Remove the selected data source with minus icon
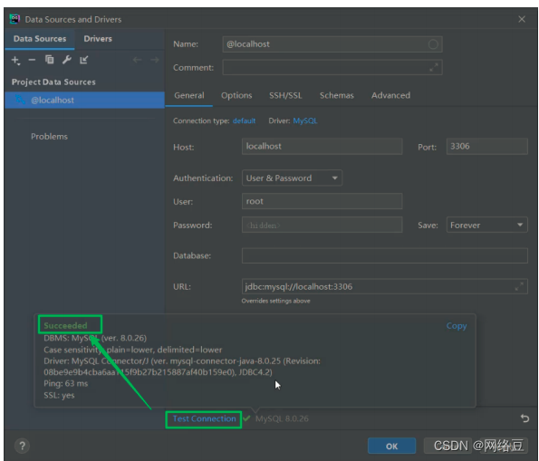This screenshot has width=539, height=461. coord(32,60)
